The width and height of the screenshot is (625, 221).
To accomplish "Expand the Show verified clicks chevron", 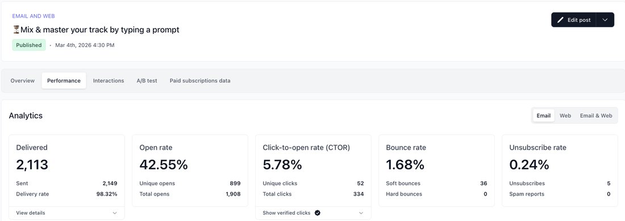I will [x=361, y=213].
